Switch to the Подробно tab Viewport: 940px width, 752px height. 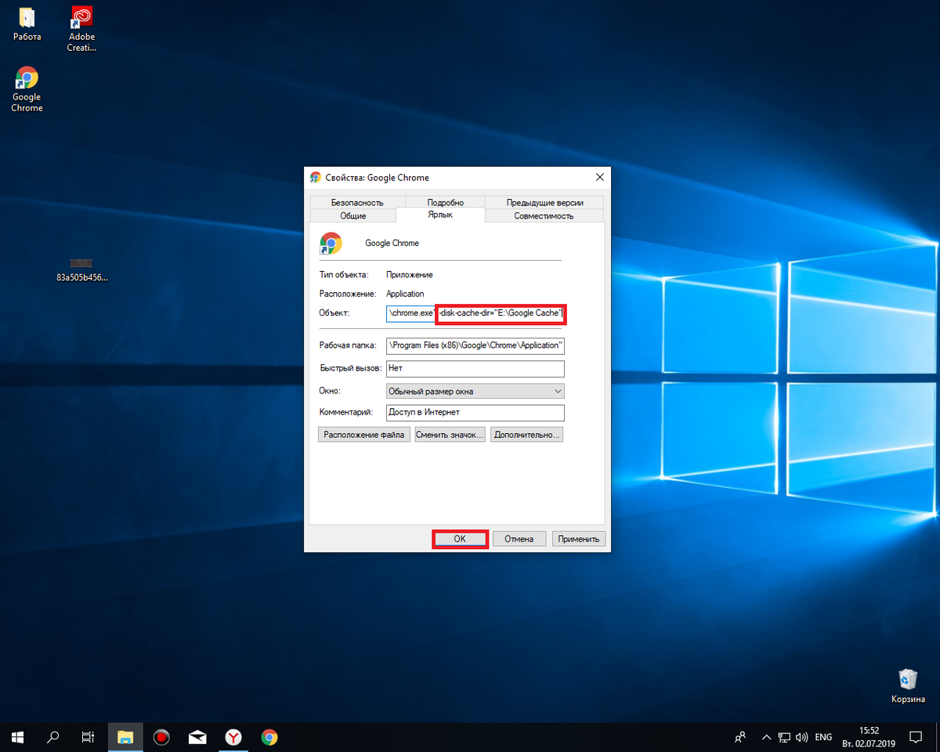(445, 201)
